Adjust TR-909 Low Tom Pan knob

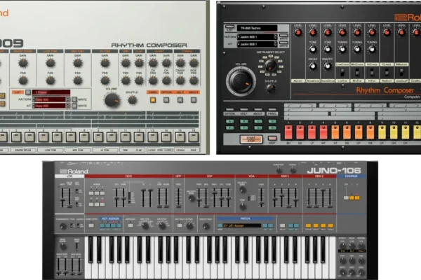tap(51, 80)
